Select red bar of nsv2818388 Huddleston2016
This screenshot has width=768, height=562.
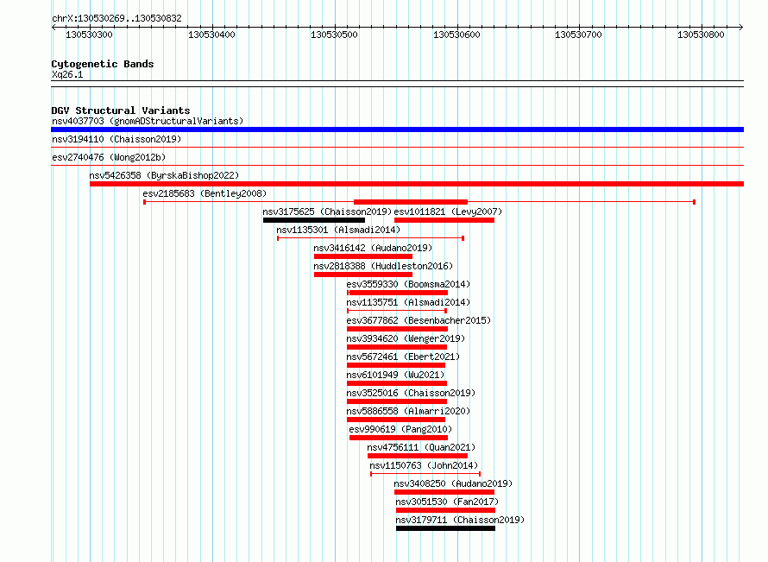tap(363, 275)
